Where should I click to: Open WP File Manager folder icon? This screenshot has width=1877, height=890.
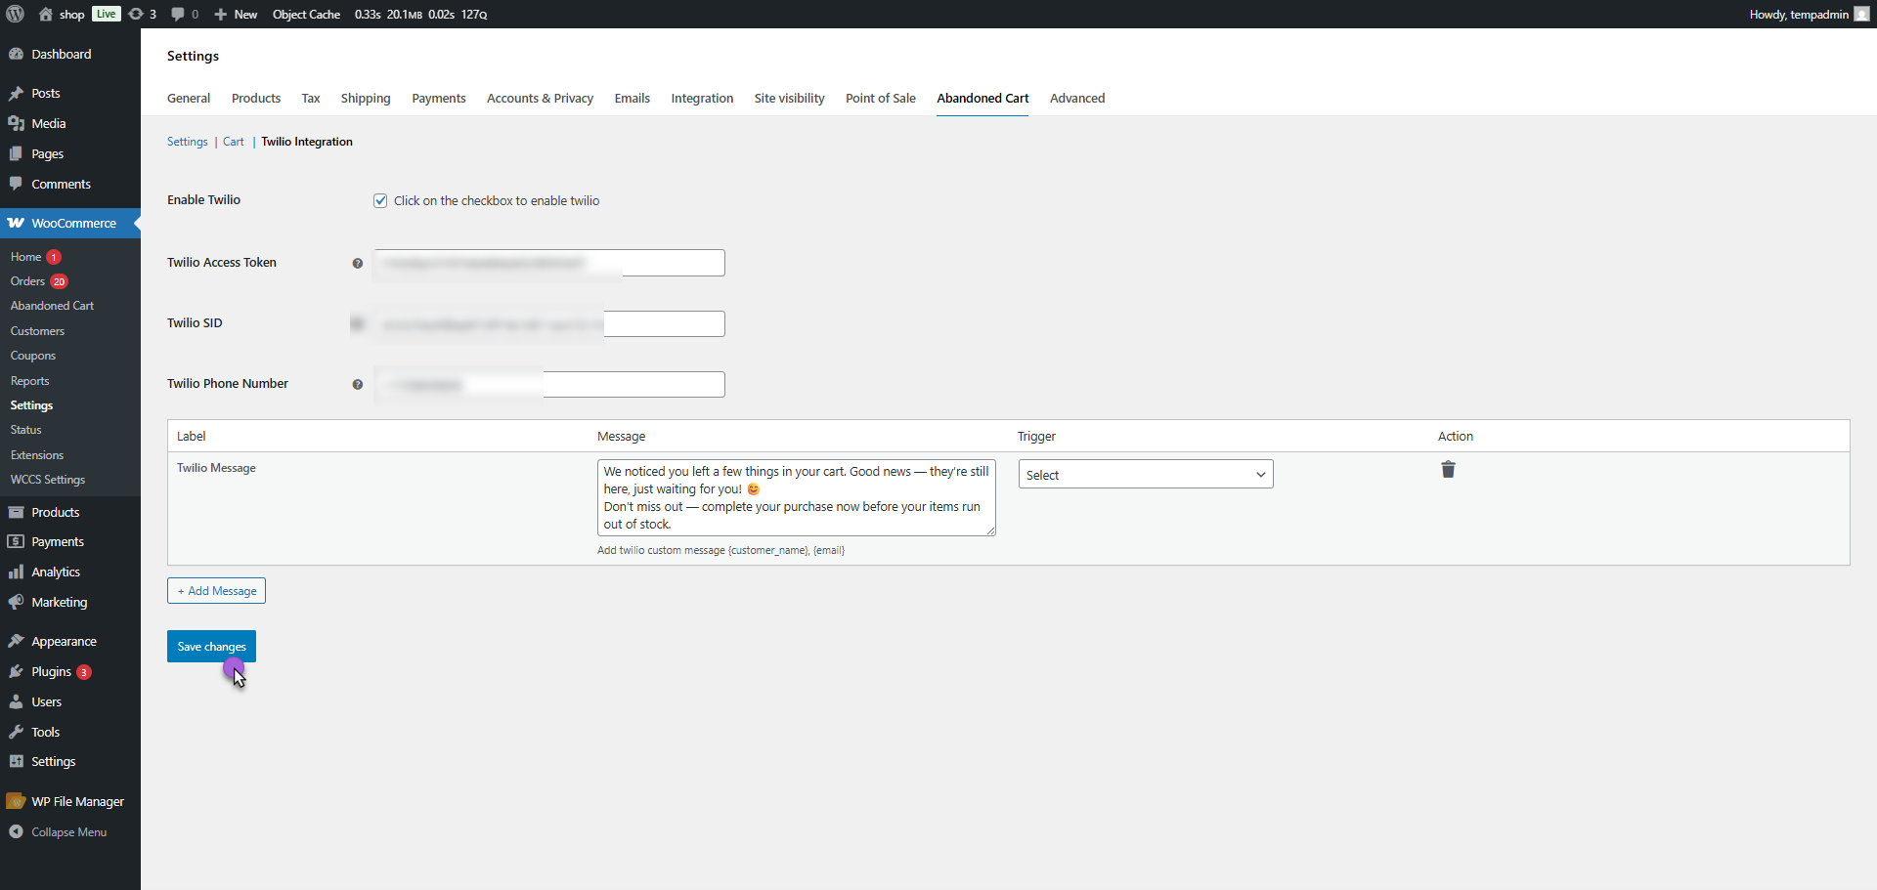[16, 801]
